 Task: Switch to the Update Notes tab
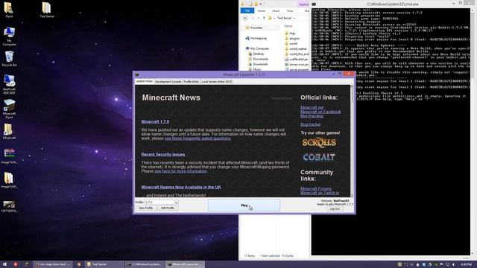pos(144,81)
